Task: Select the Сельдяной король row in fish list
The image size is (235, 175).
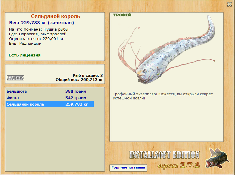Action: click(50, 104)
